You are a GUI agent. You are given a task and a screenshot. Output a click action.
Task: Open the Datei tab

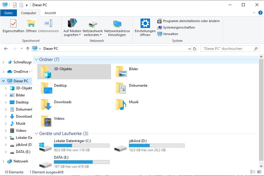click(9, 13)
